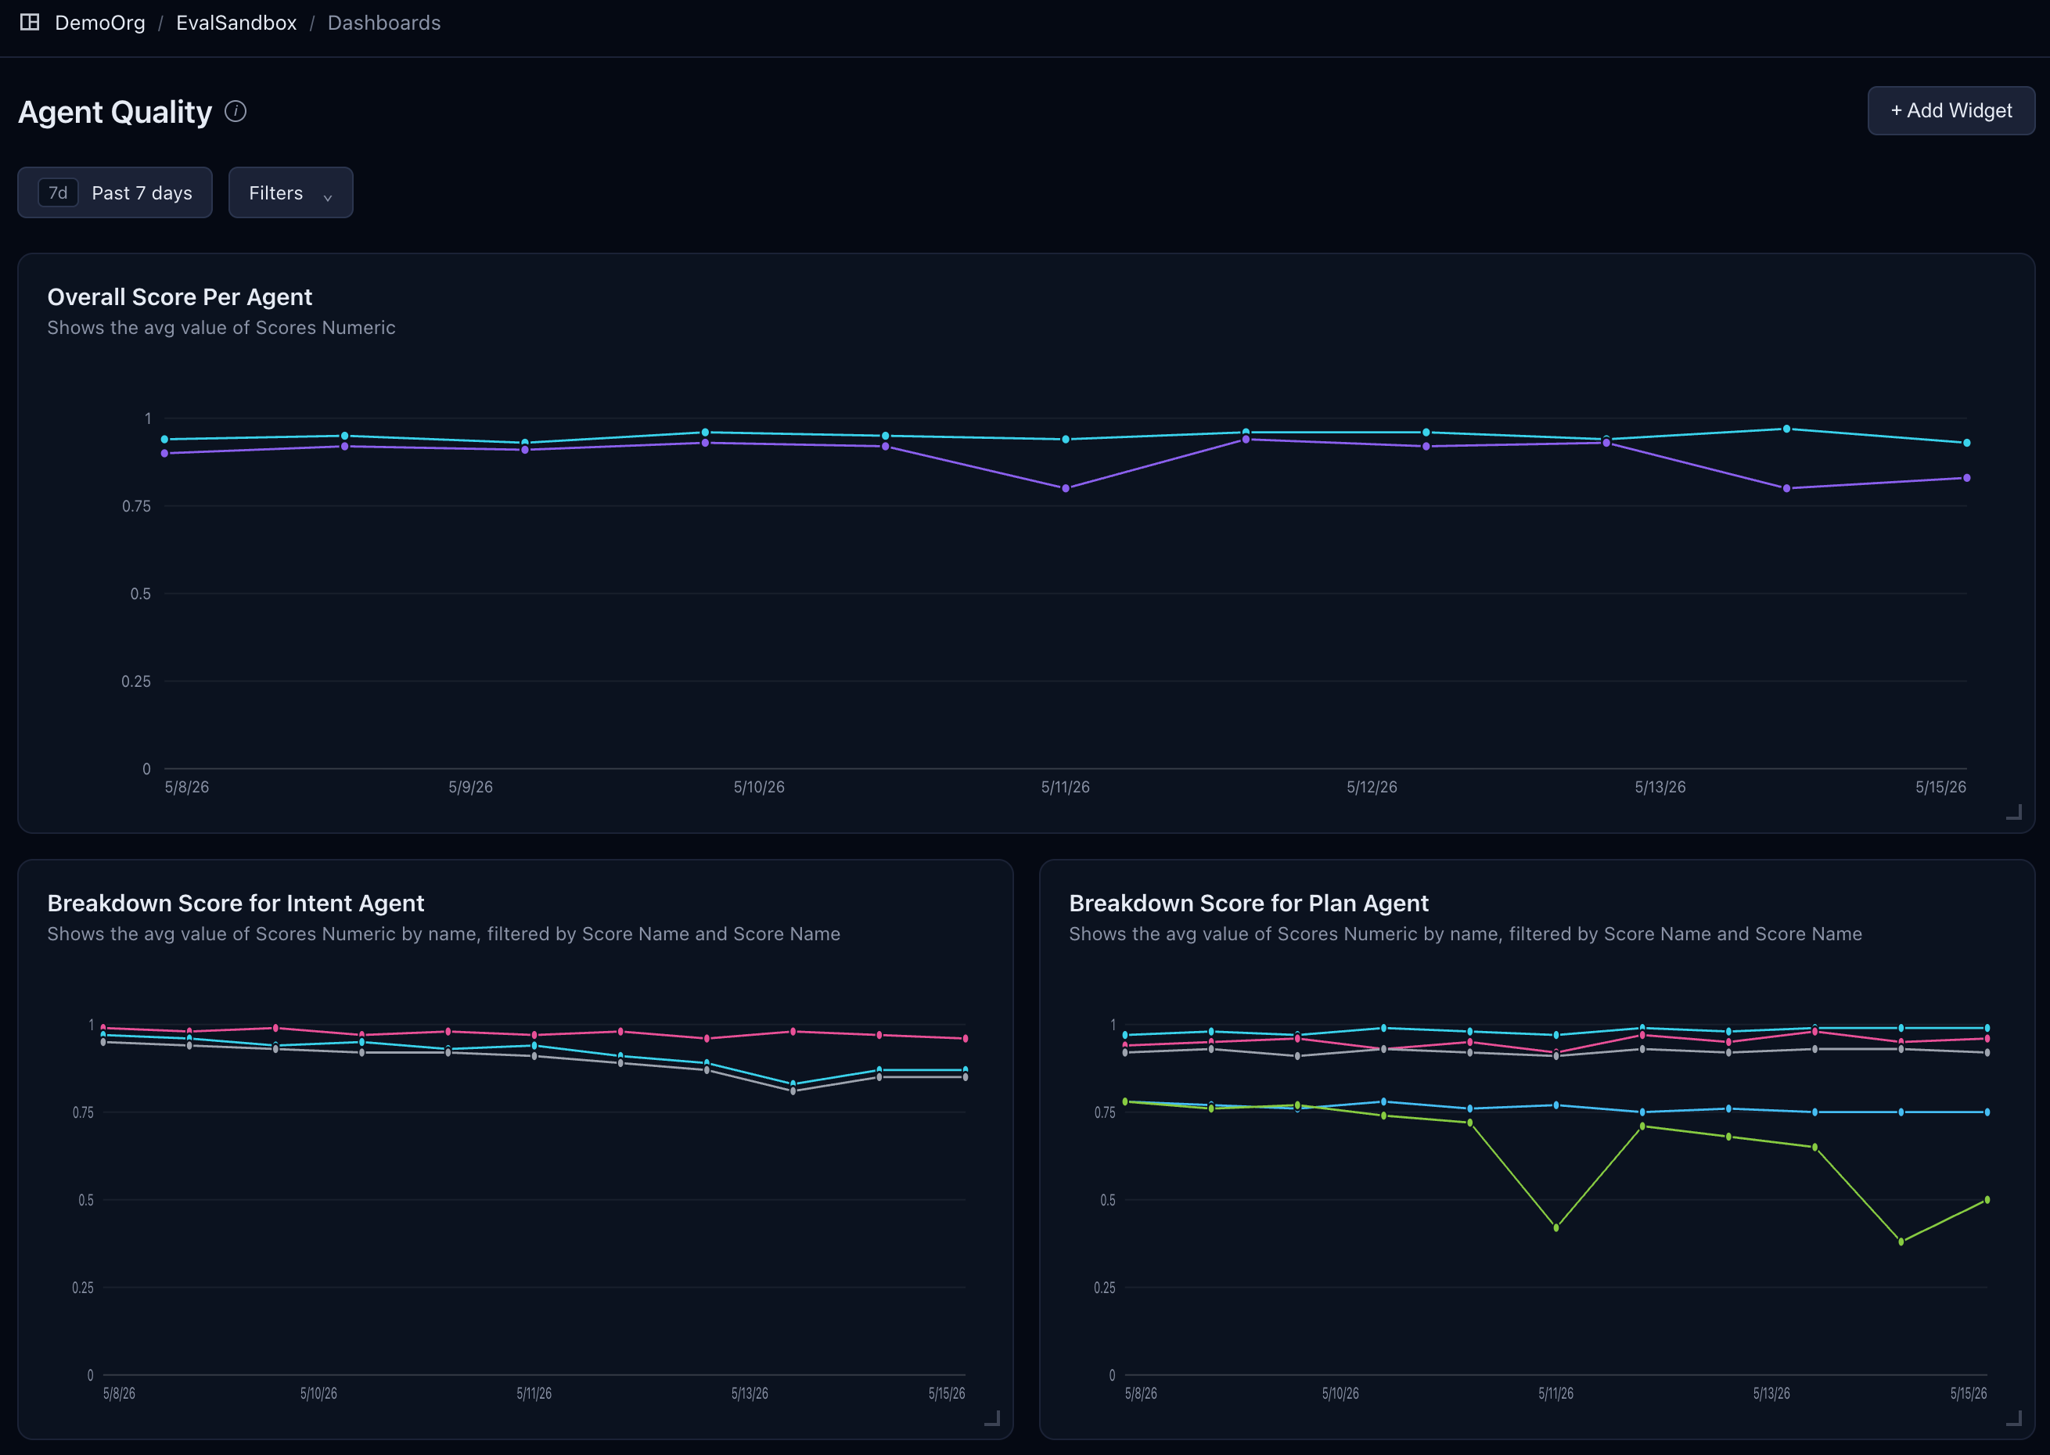Open the Dashboards breadcrumb
The width and height of the screenshot is (2050, 1455).
(383, 23)
